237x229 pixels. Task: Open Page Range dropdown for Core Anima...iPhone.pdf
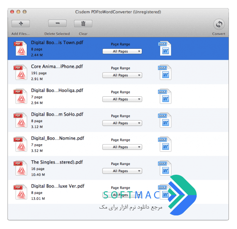122,75
